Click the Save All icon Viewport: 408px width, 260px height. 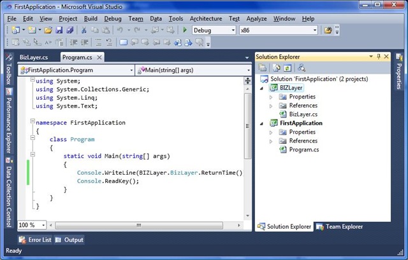(69, 30)
